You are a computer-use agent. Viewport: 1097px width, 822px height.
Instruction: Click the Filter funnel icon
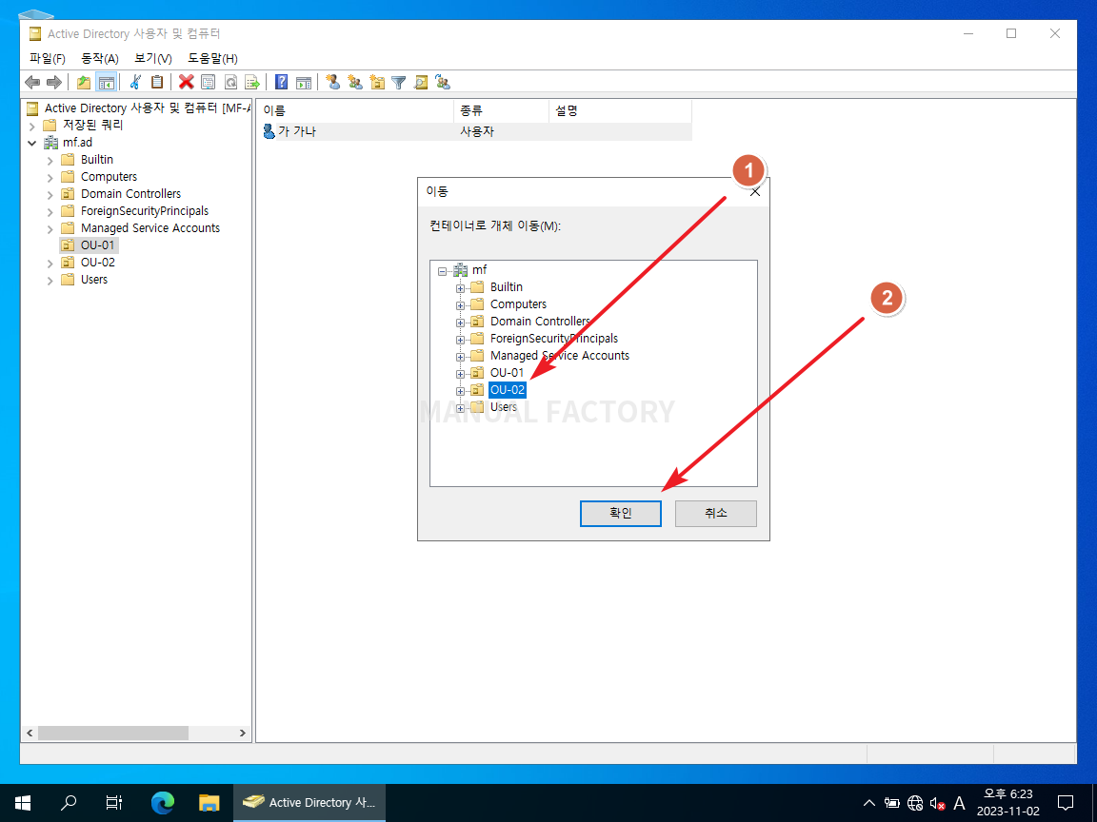click(399, 83)
